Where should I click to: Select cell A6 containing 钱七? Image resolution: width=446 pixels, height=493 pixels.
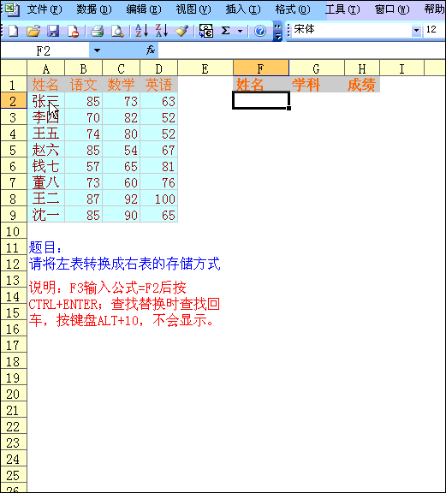tap(46, 166)
